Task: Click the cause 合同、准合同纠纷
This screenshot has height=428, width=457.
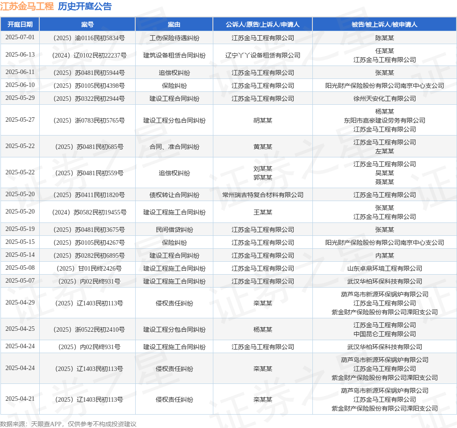Action: pyautogui.click(x=174, y=147)
